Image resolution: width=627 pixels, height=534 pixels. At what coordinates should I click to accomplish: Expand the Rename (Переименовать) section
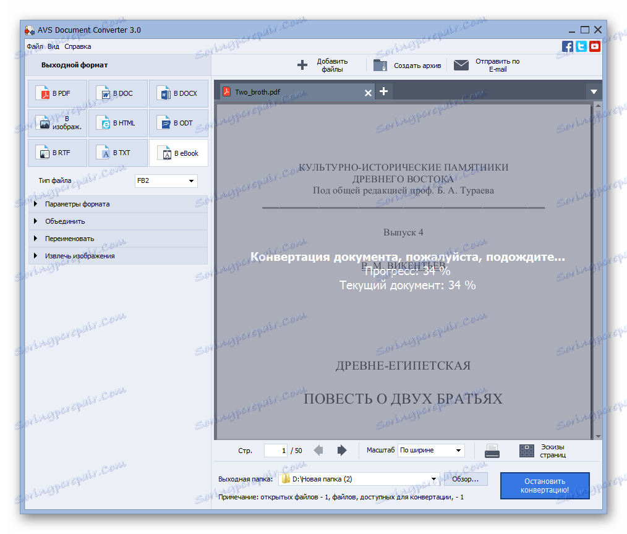click(x=118, y=239)
